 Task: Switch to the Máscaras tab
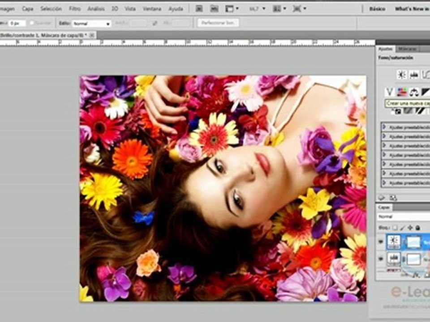pos(407,49)
